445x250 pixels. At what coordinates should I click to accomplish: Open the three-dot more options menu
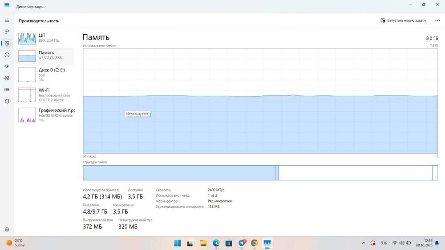tap(437, 20)
